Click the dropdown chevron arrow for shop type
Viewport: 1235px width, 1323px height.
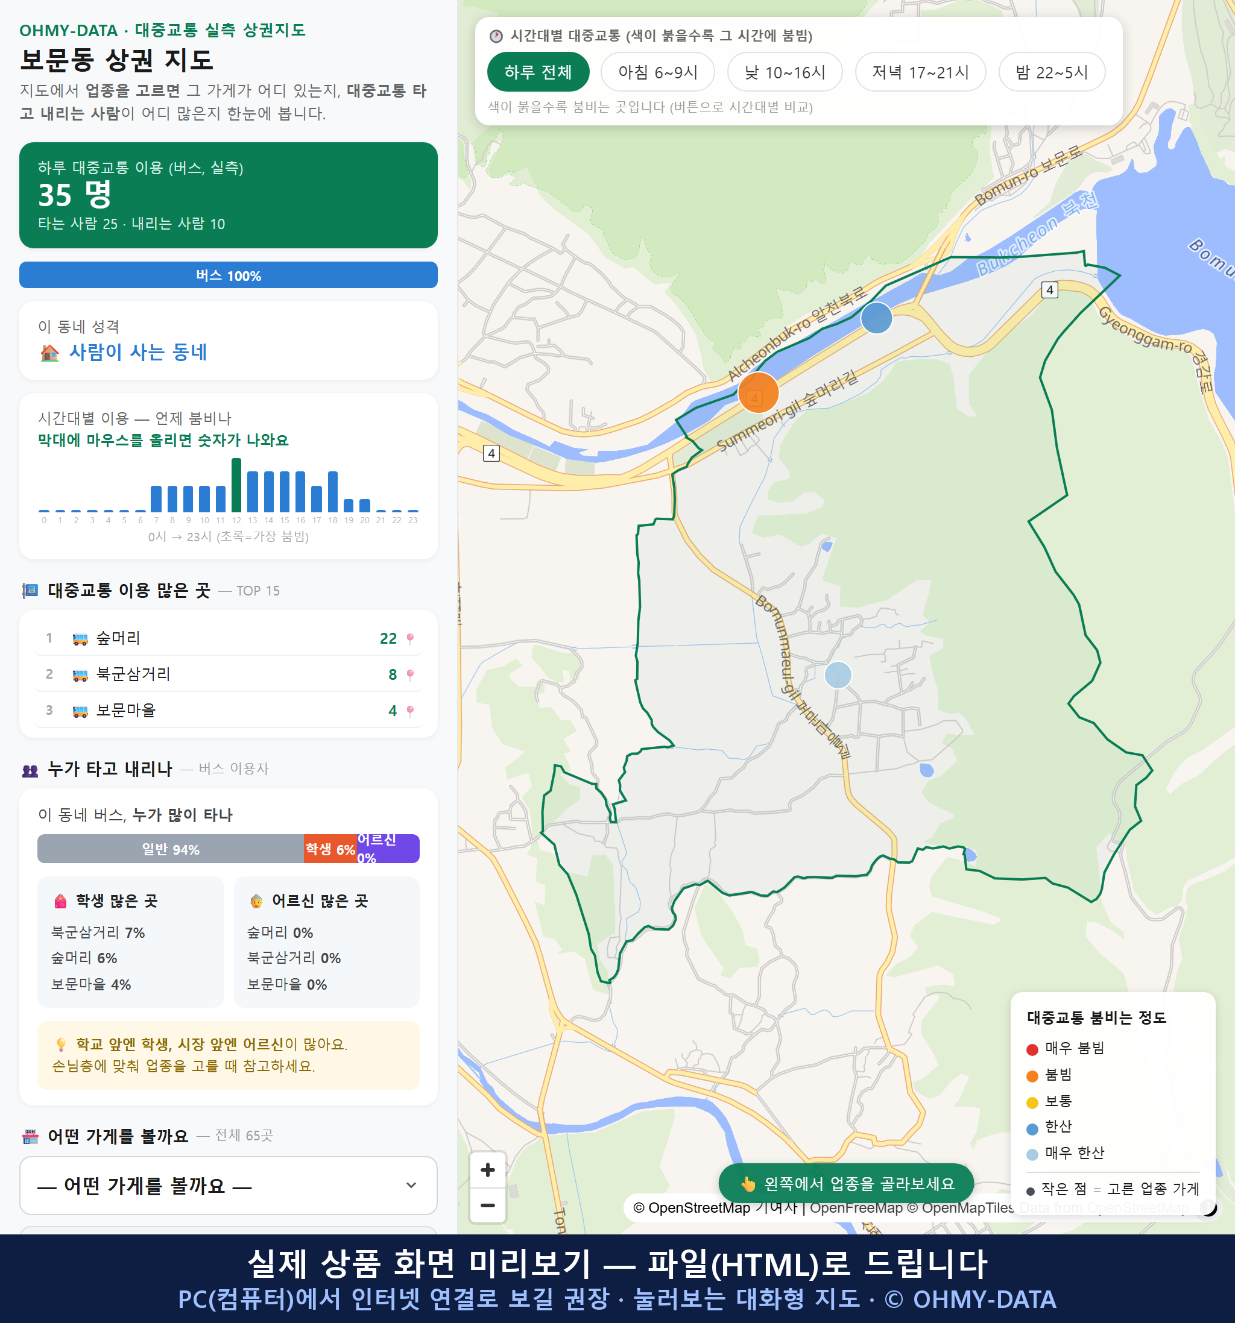tap(411, 1185)
